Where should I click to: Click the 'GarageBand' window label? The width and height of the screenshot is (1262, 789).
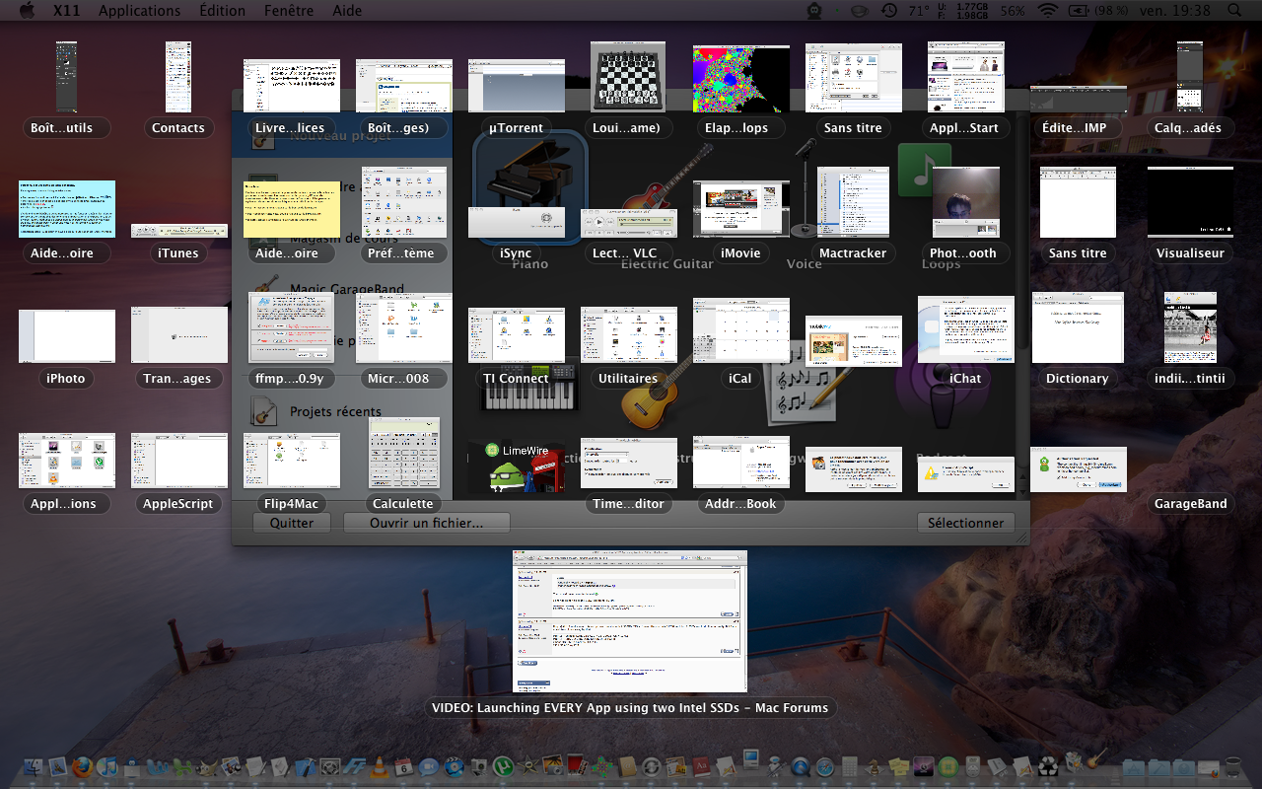click(x=1190, y=504)
